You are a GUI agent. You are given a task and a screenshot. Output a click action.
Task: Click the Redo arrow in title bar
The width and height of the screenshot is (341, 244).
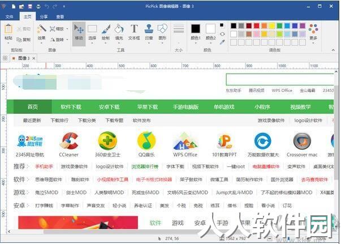[55, 6]
